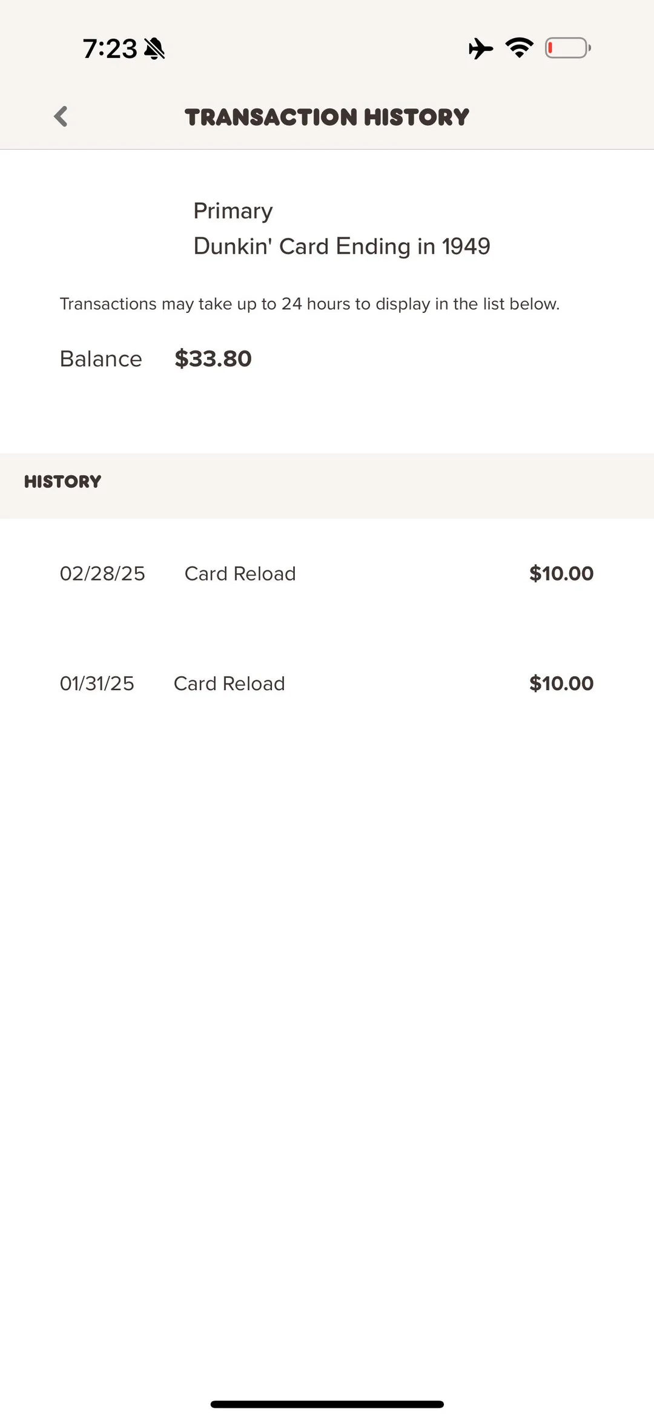
Task: Open the 01/31/25 Card Reload entry
Action: coord(230,683)
